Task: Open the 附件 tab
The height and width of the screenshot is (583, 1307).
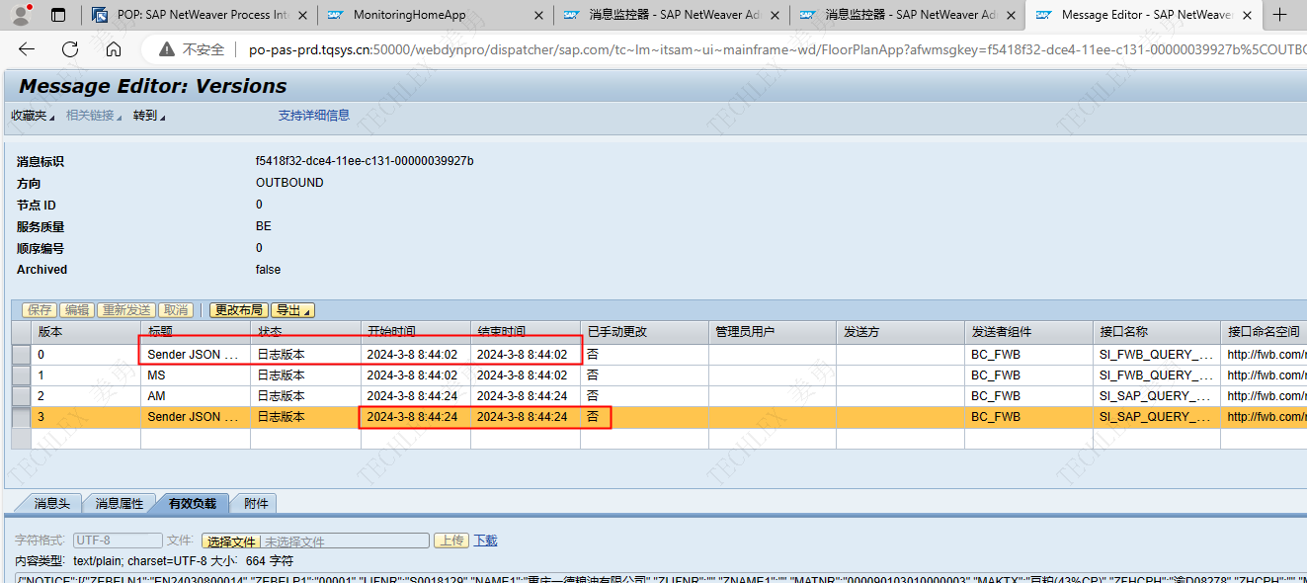Action: 255,503
